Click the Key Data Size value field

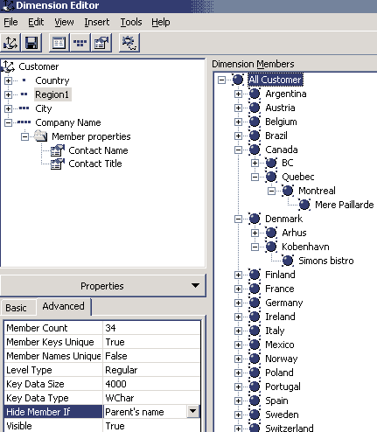(x=151, y=384)
